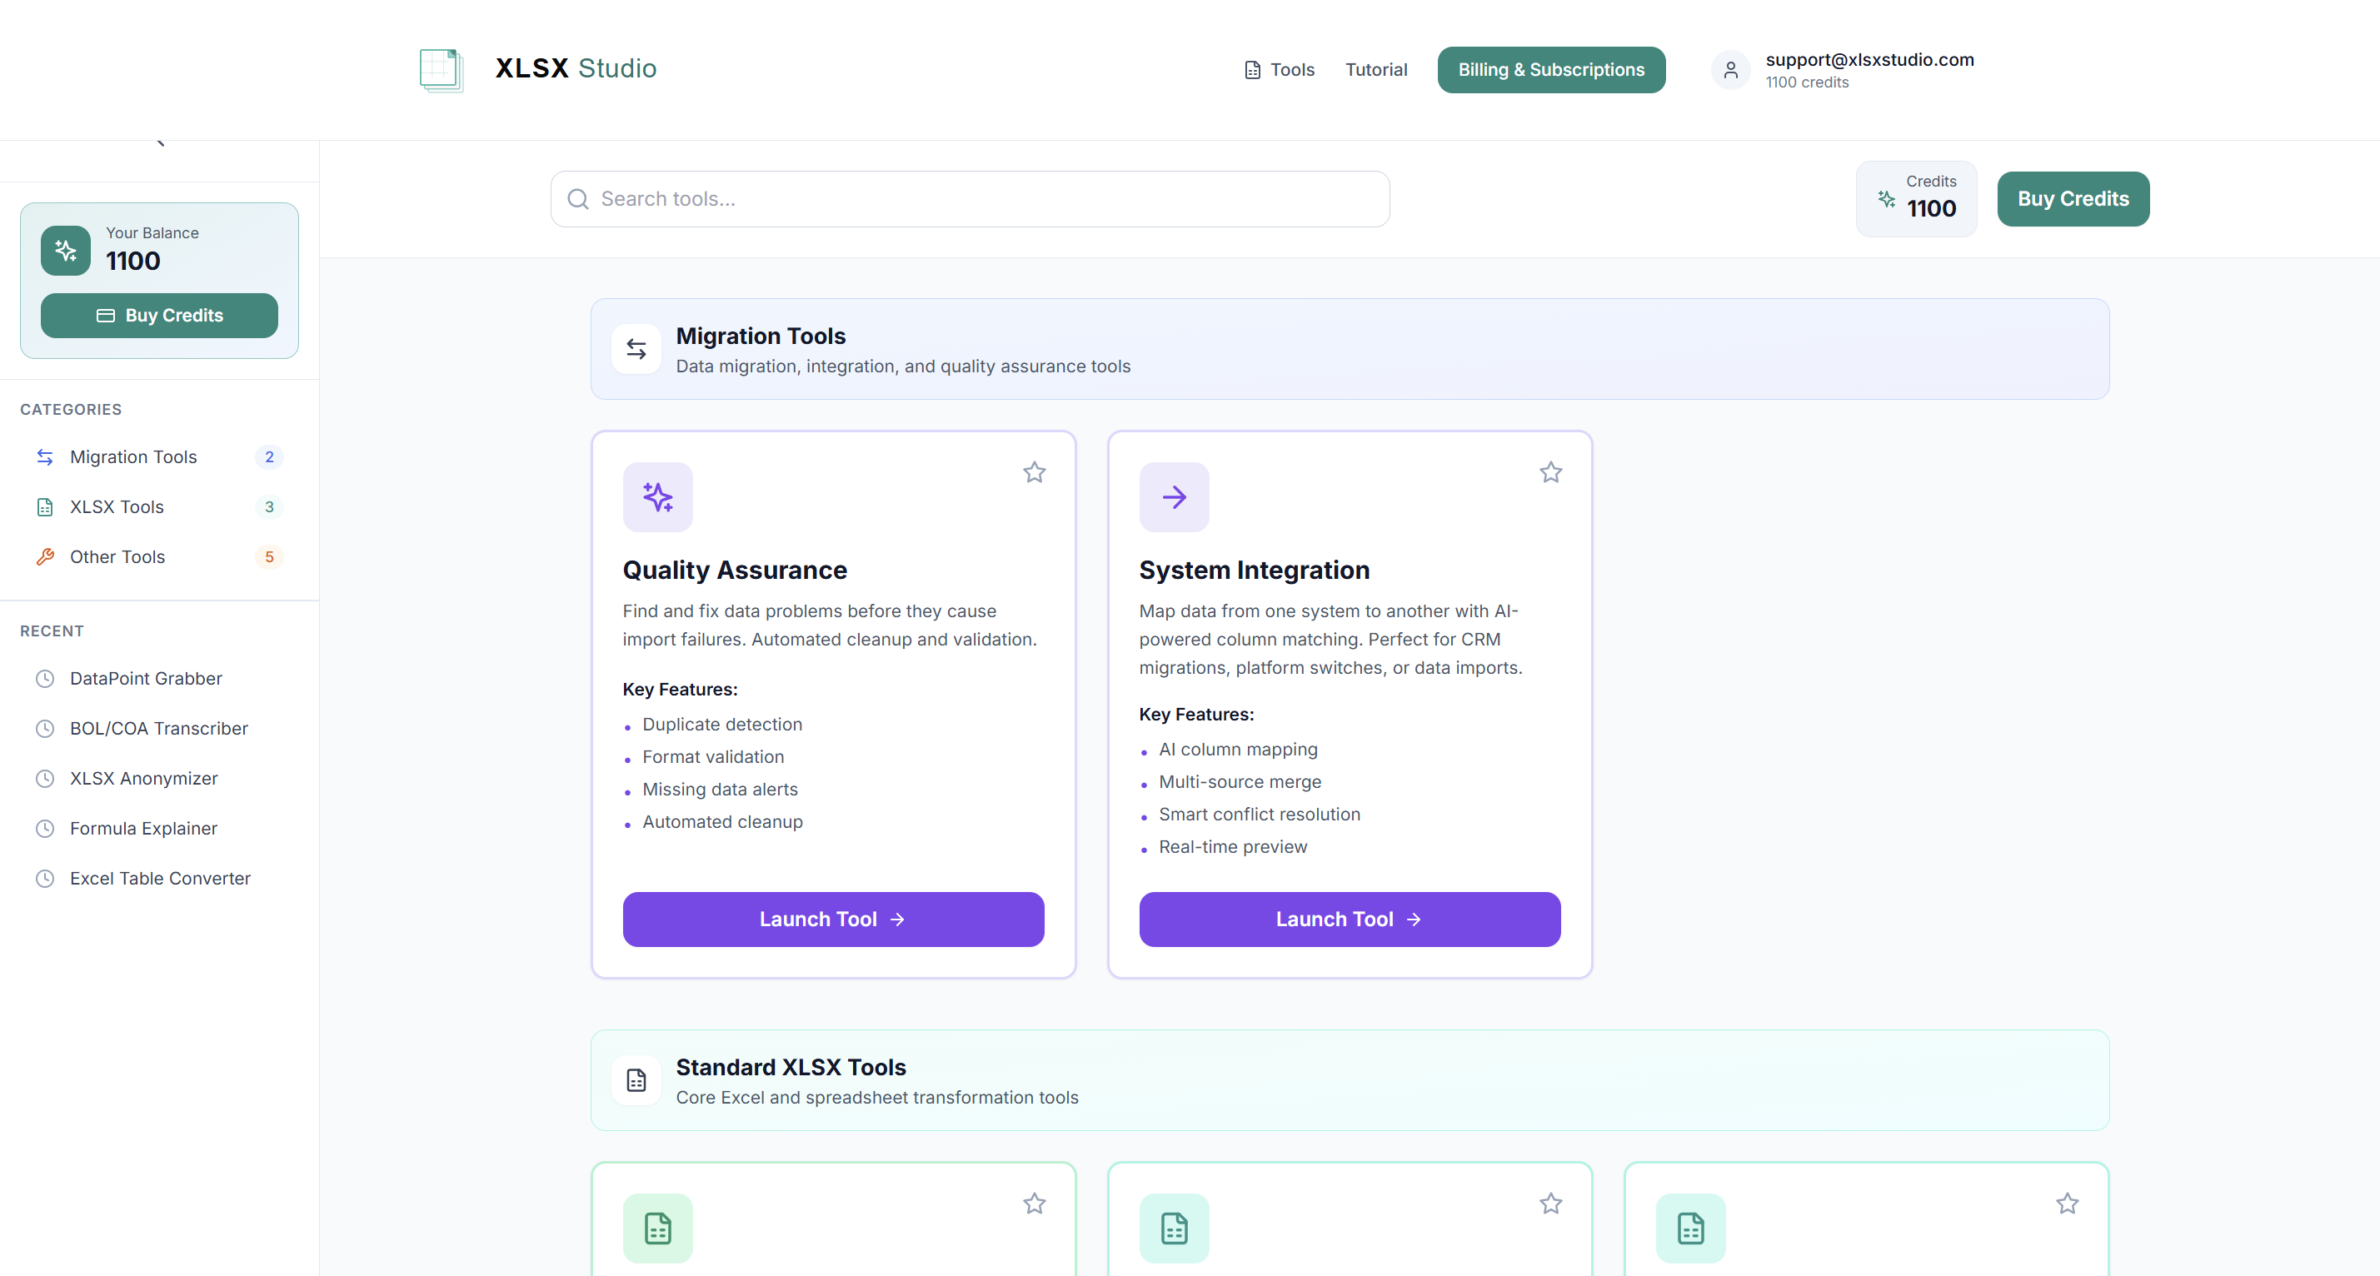Favorite the Quality Assurance tool with star

pos(1034,472)
